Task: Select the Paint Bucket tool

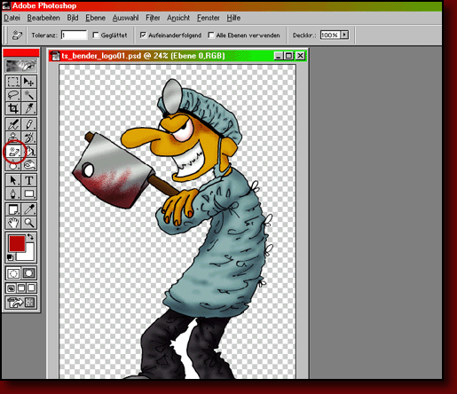Action: tap(29, 151)
